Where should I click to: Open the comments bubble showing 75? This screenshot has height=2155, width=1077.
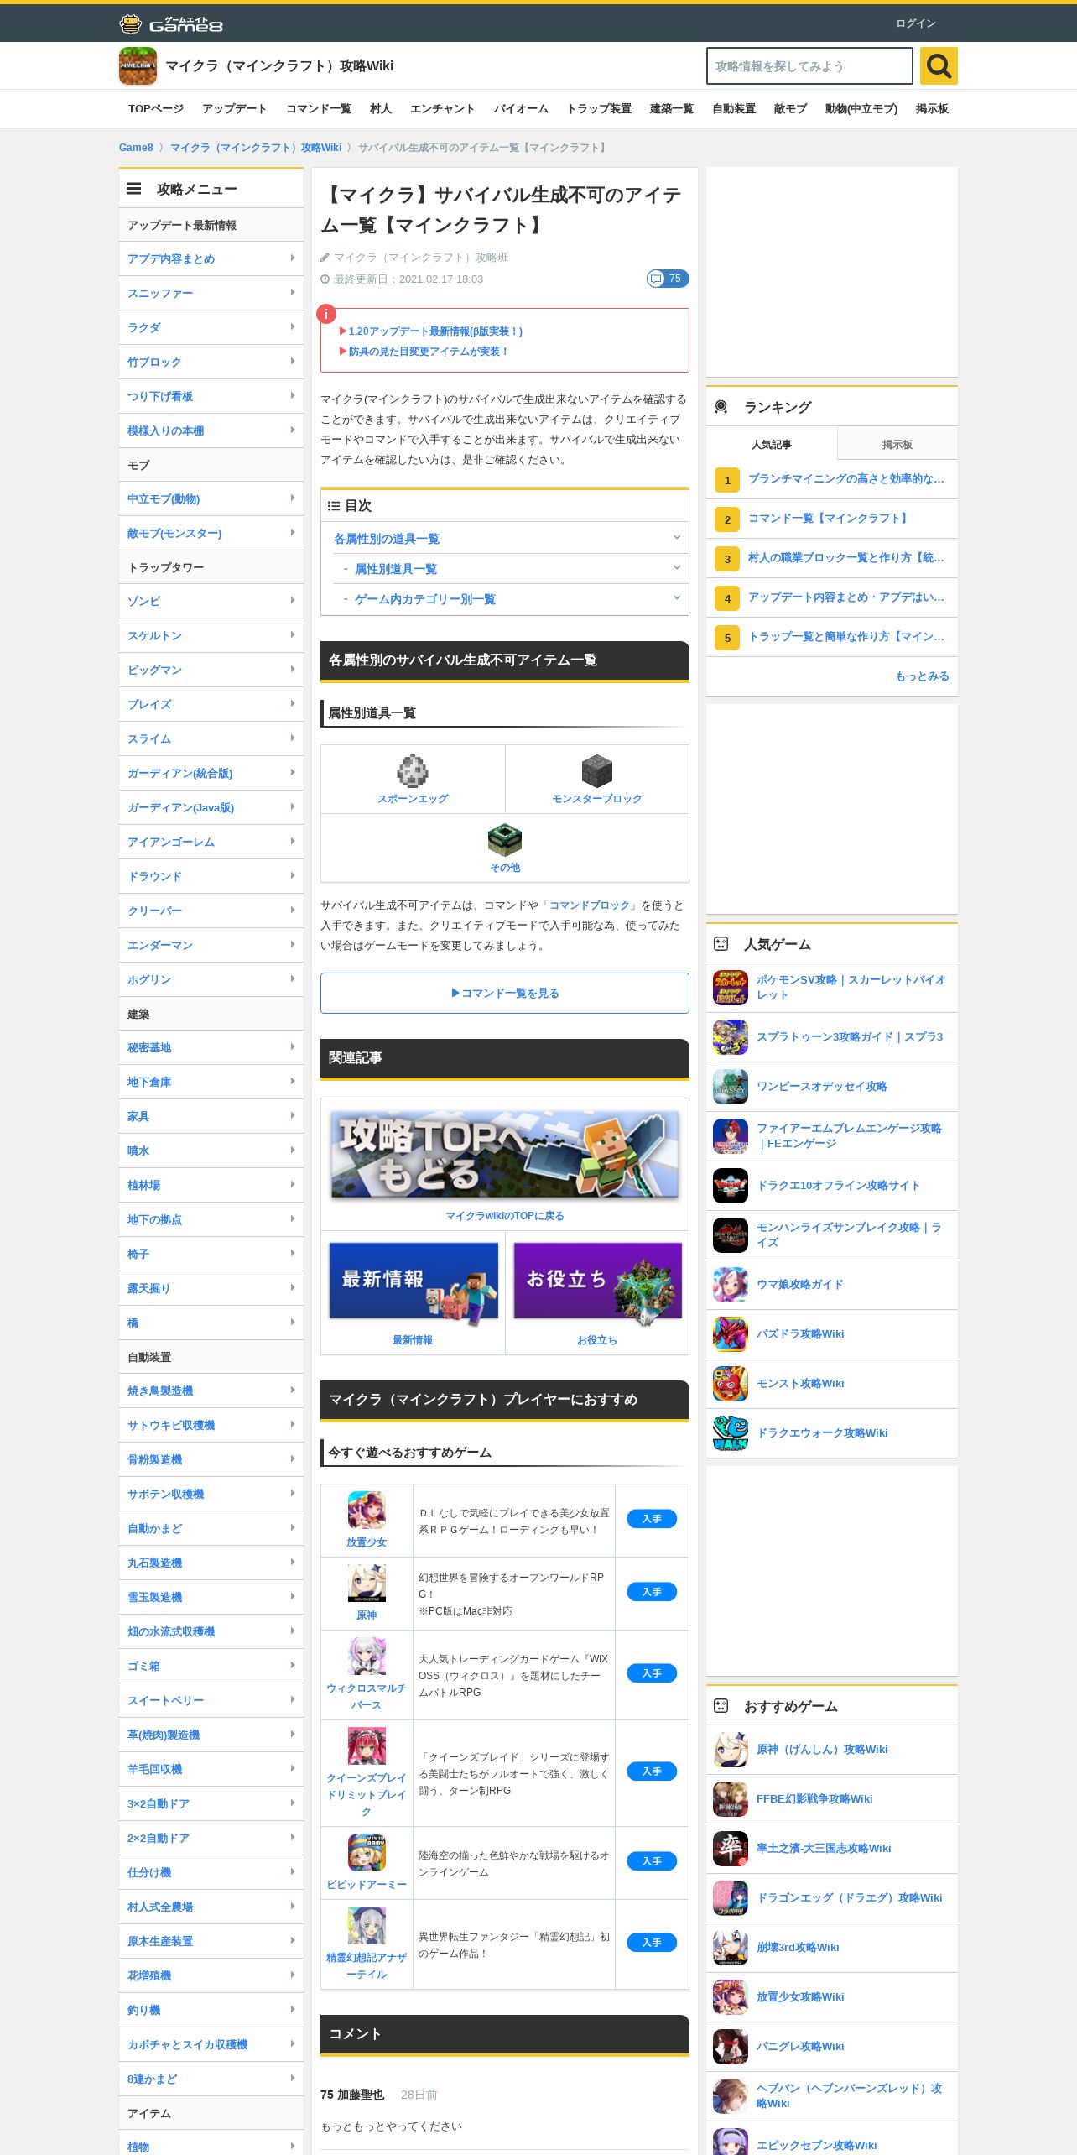click(x=668, y=279)
